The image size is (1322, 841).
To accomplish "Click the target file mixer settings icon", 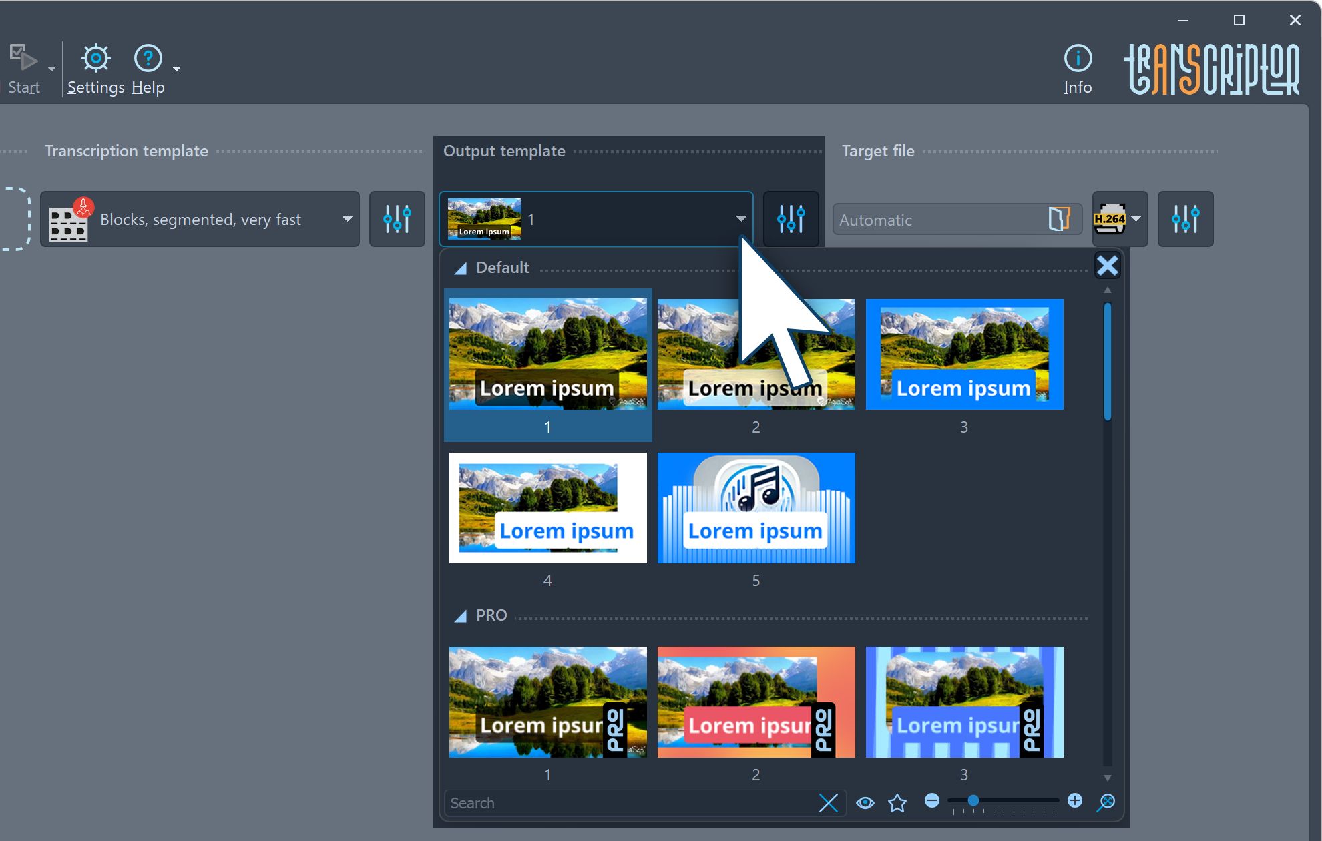I will point(1185,219).
